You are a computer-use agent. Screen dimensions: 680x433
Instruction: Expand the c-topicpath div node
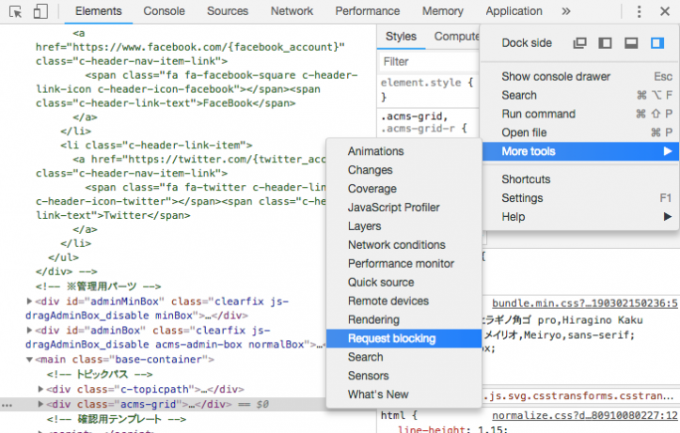click(40, 389)
